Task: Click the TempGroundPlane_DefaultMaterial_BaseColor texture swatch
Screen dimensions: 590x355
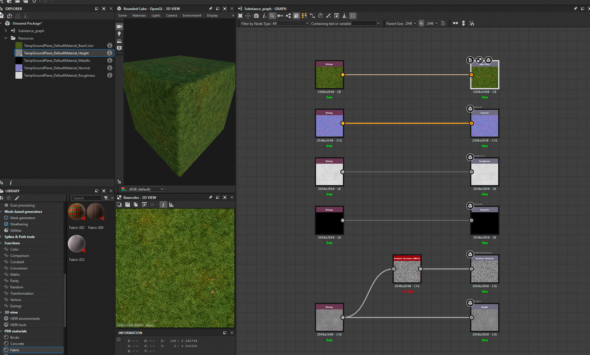Action: (x=19, y=45)
